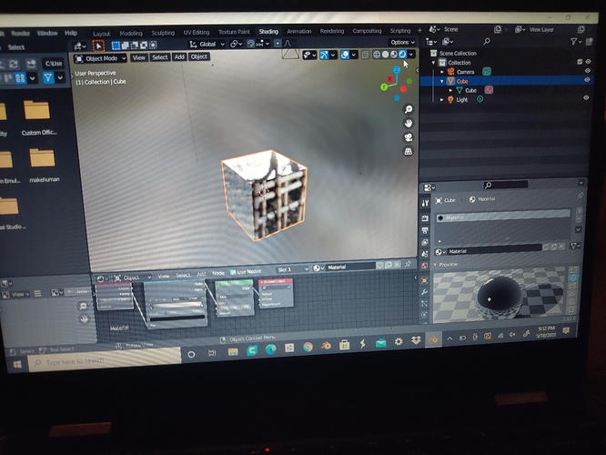606x455 pixels.
Task: Click the add material slot plus button
Action: coord(579,211)
